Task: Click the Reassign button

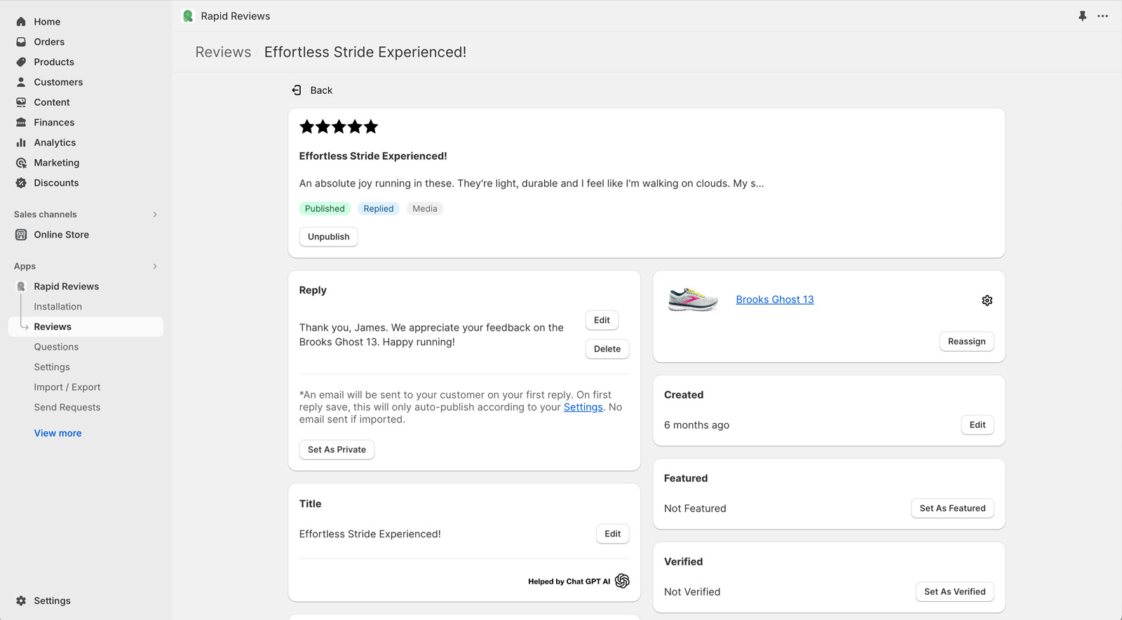Action: coord(966,342)
